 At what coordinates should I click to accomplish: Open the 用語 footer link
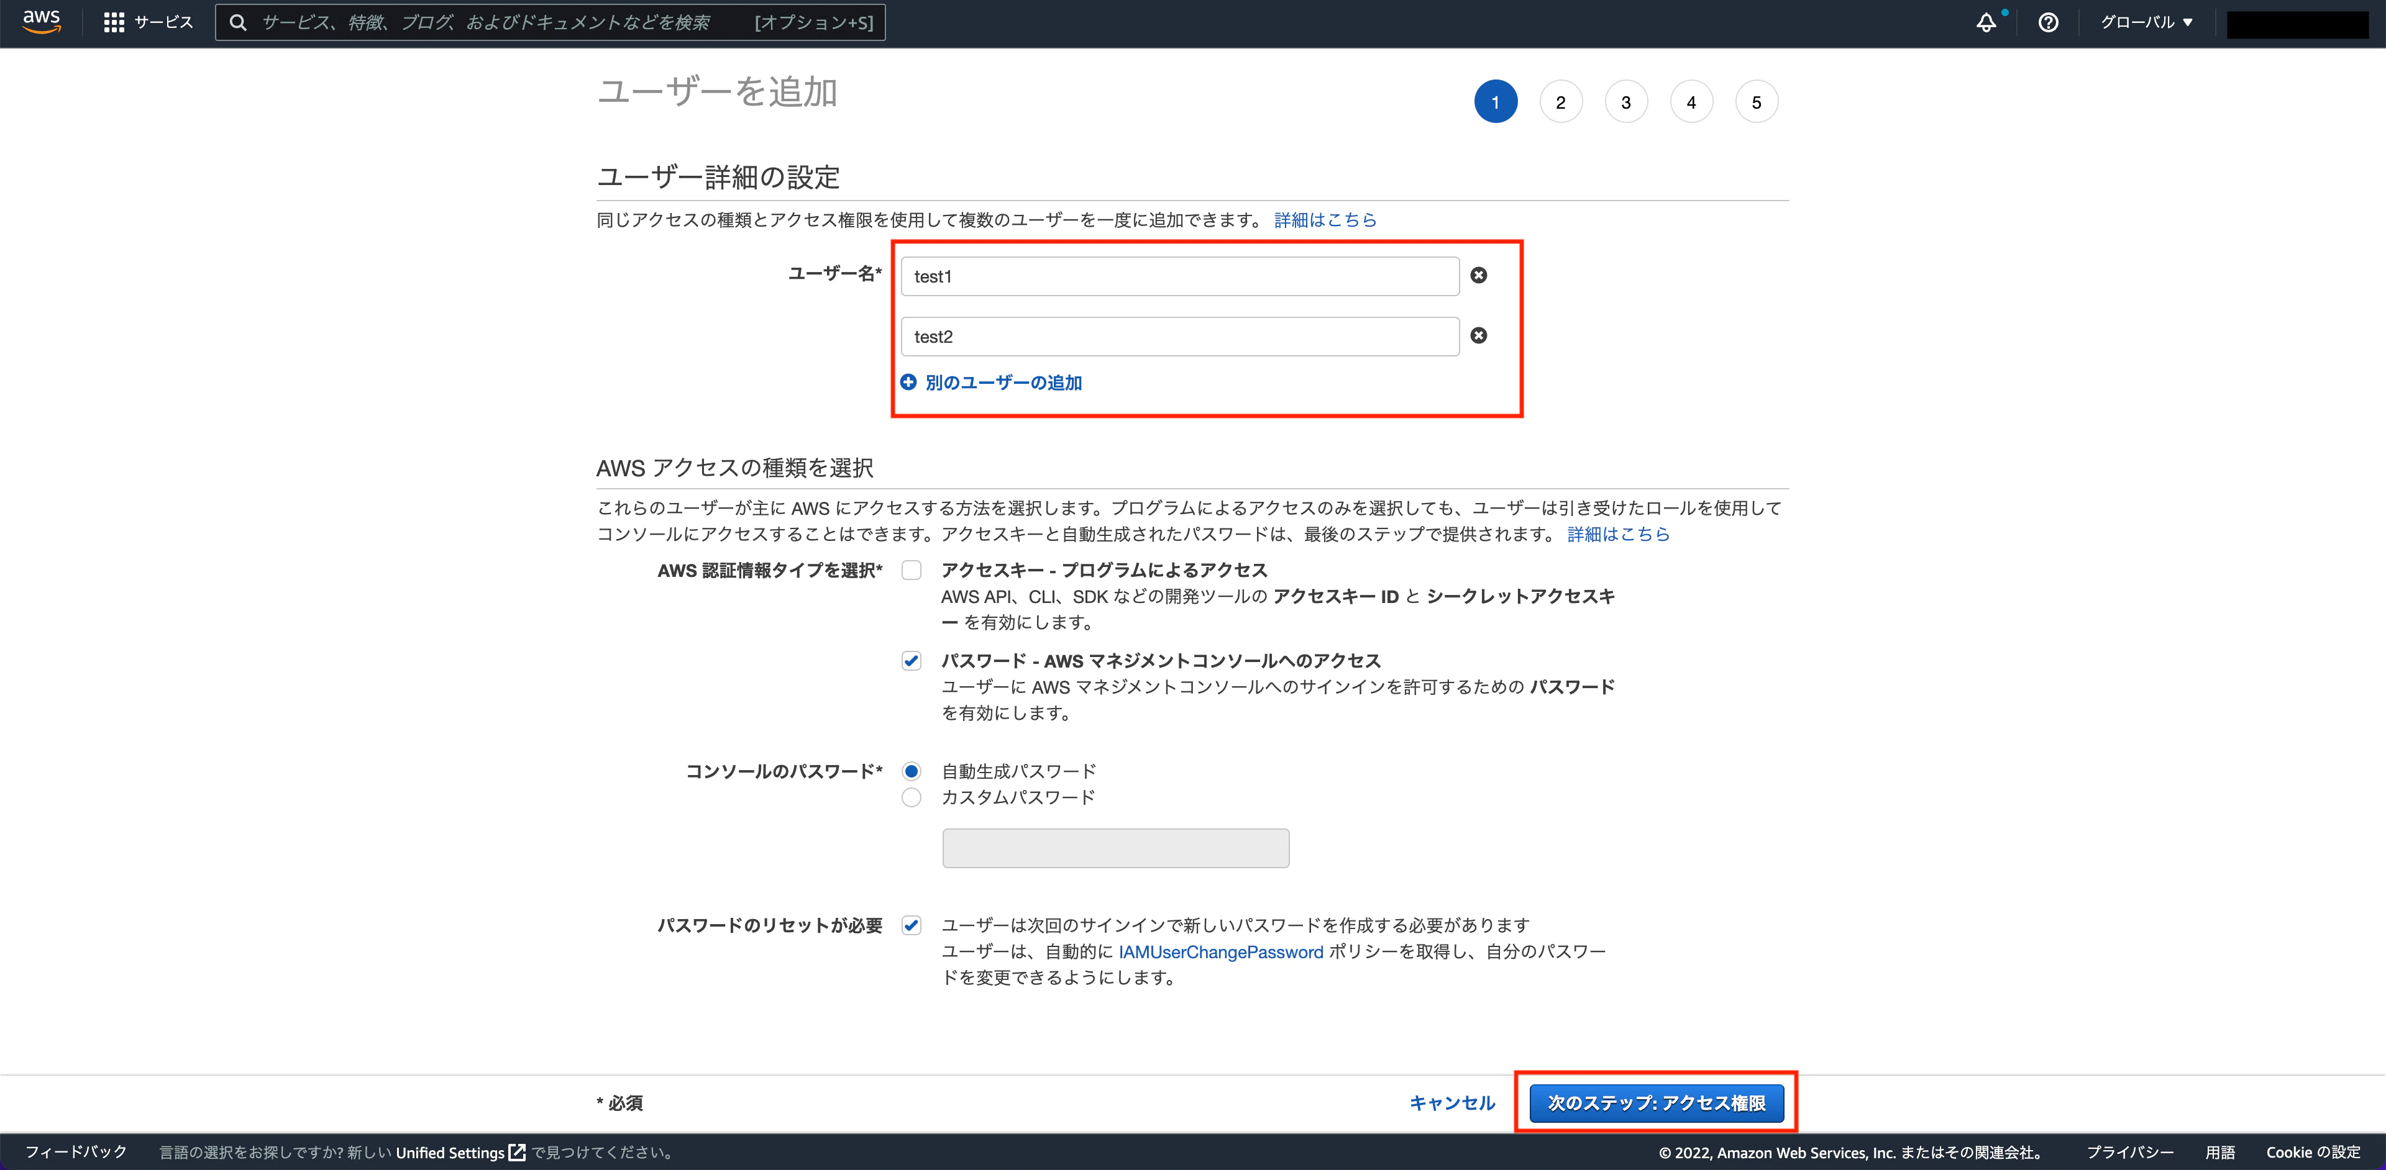coord(2219,1153)
